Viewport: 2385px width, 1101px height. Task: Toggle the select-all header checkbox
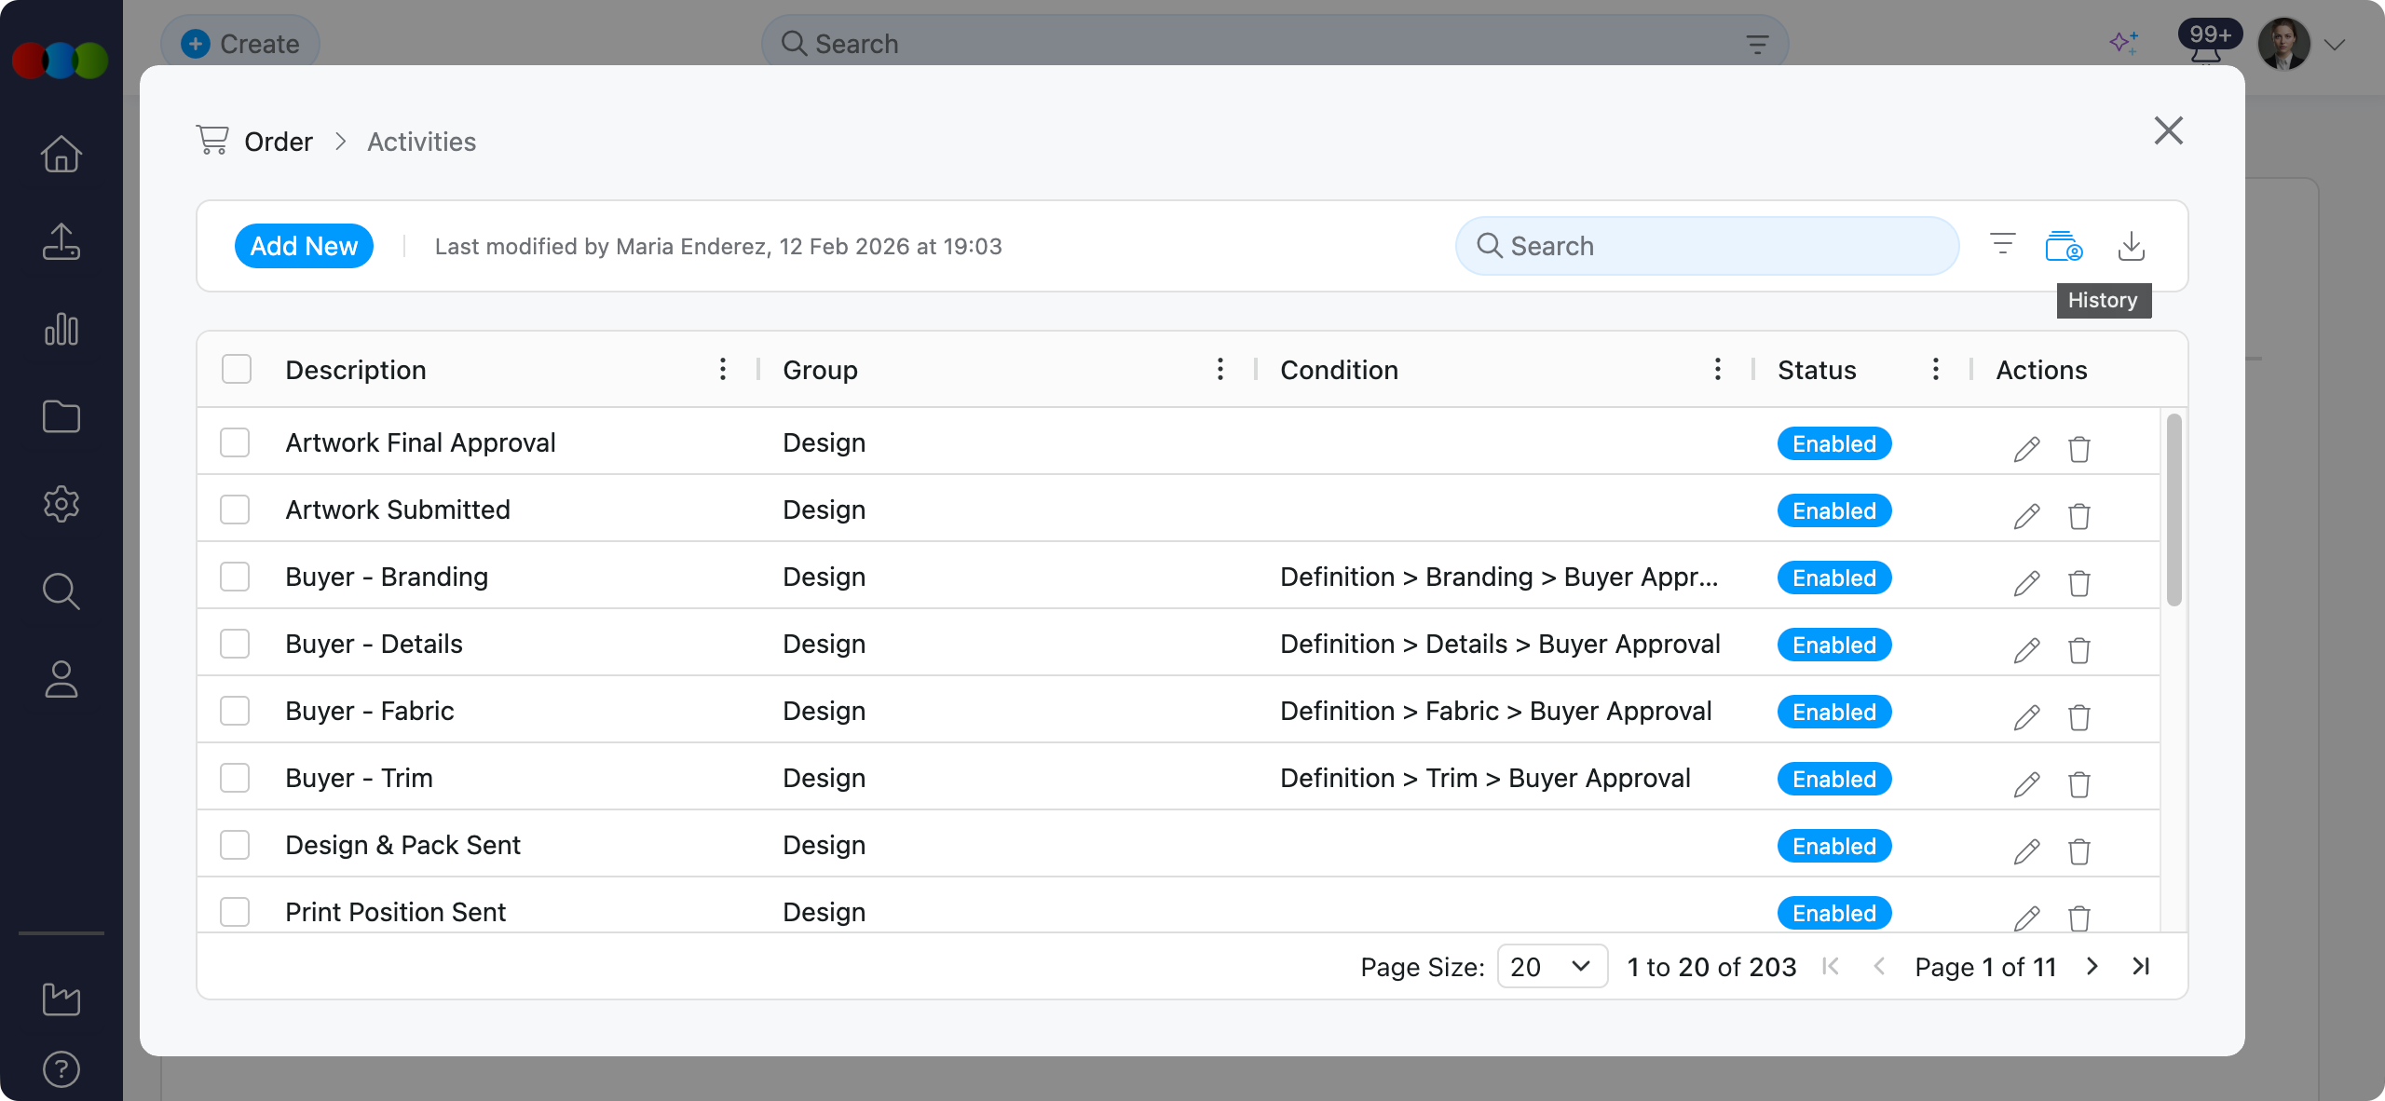pyautogui.click(x=237, y=370)
